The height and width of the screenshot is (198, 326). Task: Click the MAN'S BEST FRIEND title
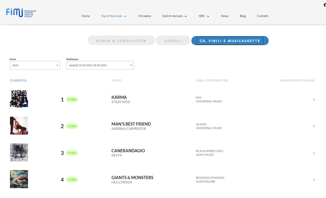pyautogui.click(x=131, y=124)
